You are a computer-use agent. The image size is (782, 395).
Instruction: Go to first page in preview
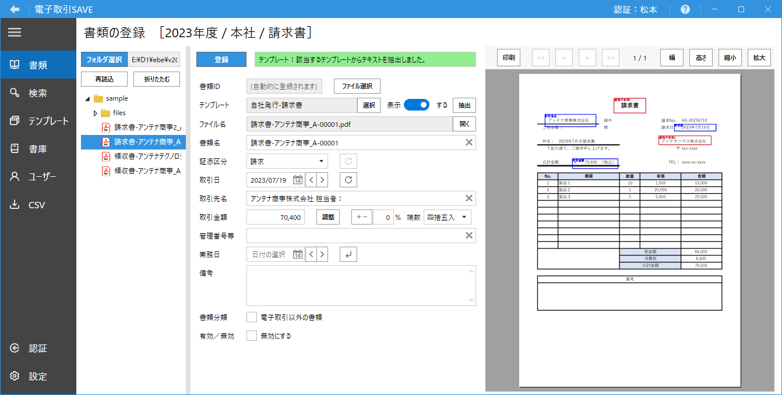pos(541,58)
